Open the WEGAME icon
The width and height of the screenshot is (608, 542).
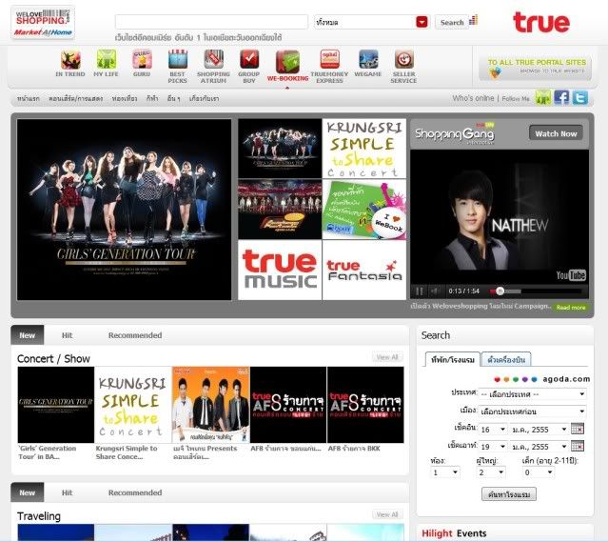coord(368,59)
